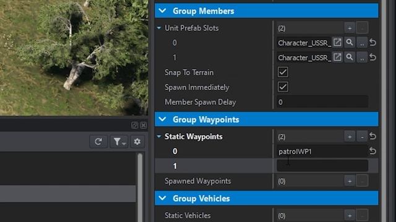Collapse the Group Members section

[x=162, y=11]
